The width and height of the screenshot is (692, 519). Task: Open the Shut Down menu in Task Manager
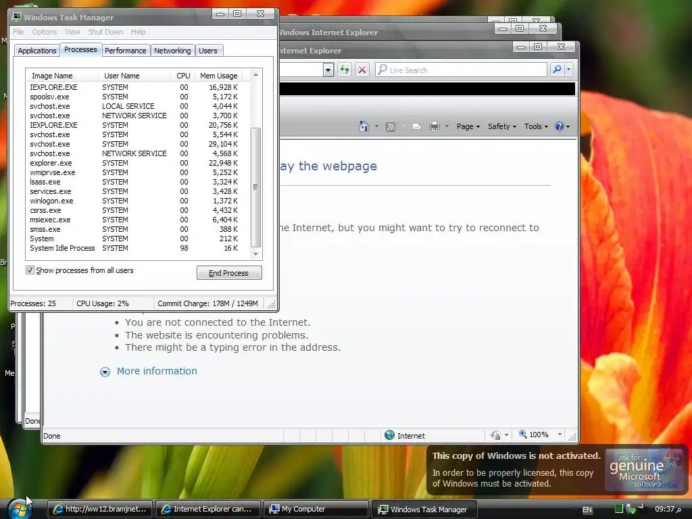[105, 32]
